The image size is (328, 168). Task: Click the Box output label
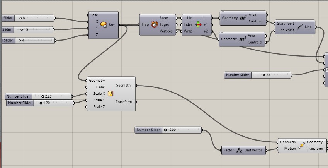coord(112,25)
